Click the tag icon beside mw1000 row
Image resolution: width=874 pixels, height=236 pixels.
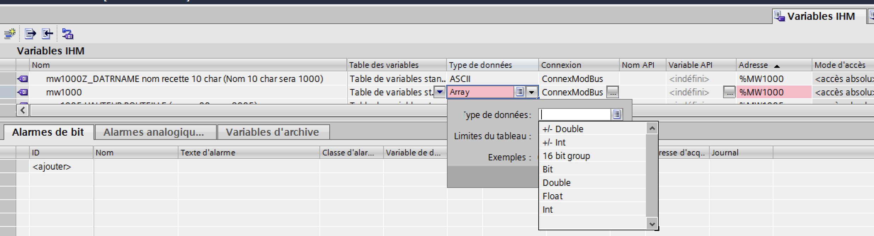click(x=23, y=92)
